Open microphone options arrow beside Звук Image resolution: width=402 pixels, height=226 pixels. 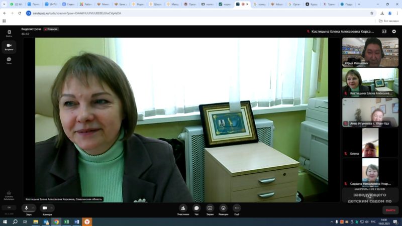coord(33,208)
